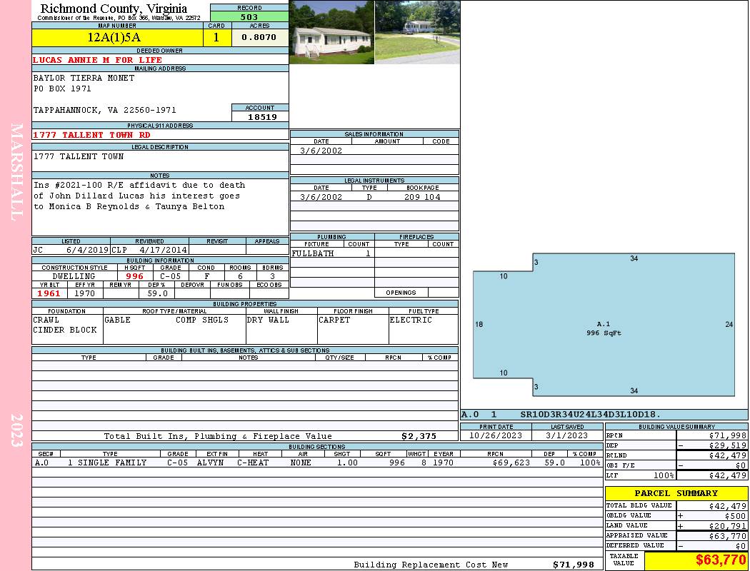
Task: Click deeded owner LUCAS ANNIE M FOR LIFE
Action: [98, 60]
